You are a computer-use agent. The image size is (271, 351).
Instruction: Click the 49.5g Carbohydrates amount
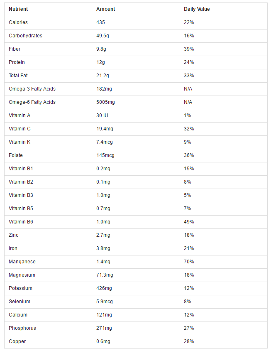pyautogui.click(x=103, y=36)
